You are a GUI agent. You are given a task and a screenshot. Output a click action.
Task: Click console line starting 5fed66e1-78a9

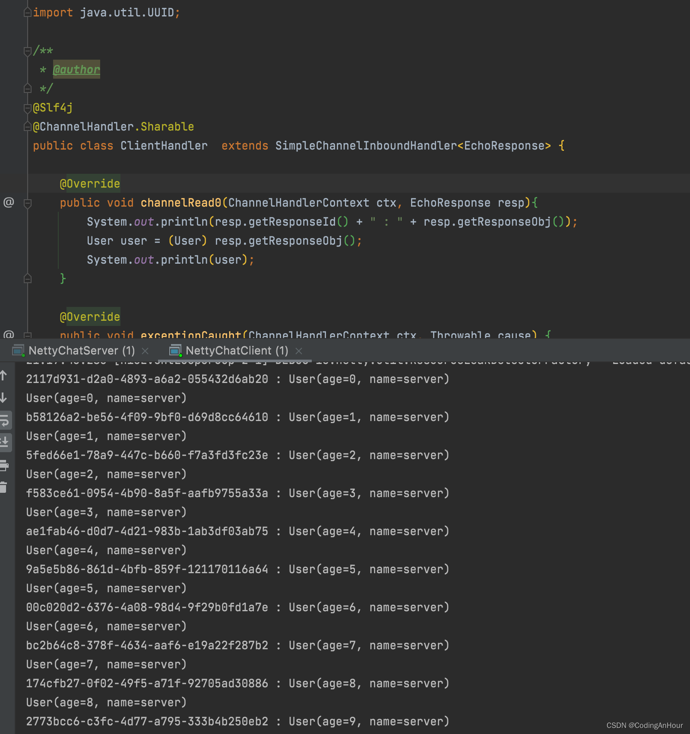[x=237, y=455]
